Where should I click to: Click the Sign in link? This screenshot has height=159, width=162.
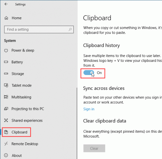tap(89, 109)
